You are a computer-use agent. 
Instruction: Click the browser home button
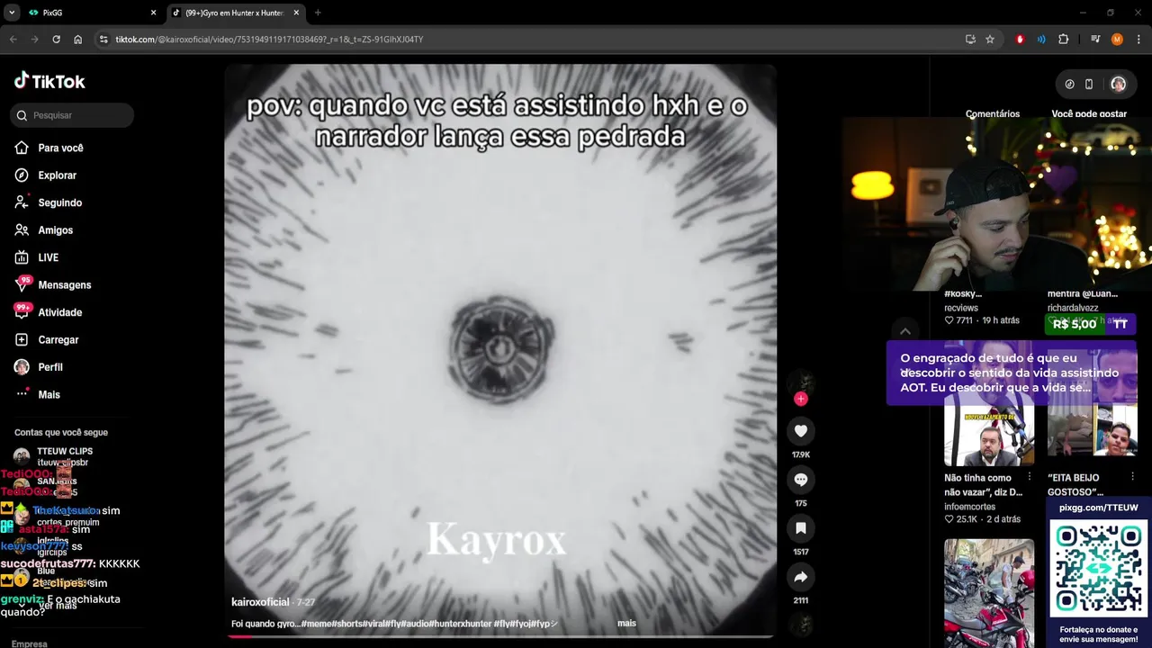77,40
